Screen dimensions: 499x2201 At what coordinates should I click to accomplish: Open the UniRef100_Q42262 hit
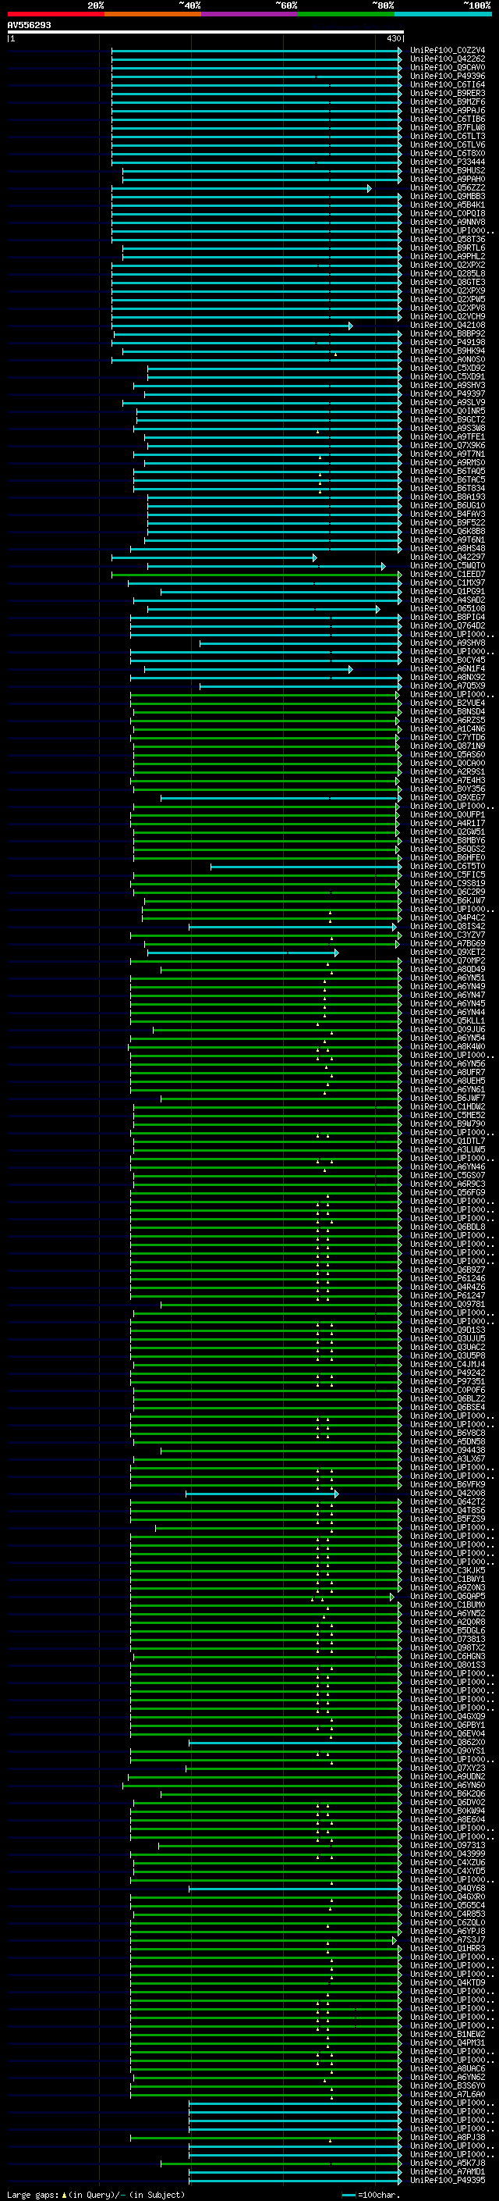(447, 59)
